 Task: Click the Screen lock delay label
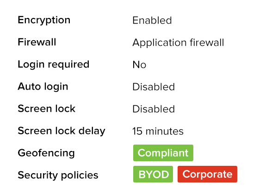(62, 131)
